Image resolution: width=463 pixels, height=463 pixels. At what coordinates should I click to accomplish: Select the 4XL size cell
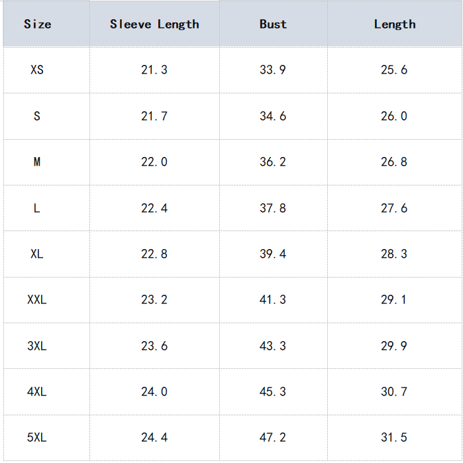point(37,391)
